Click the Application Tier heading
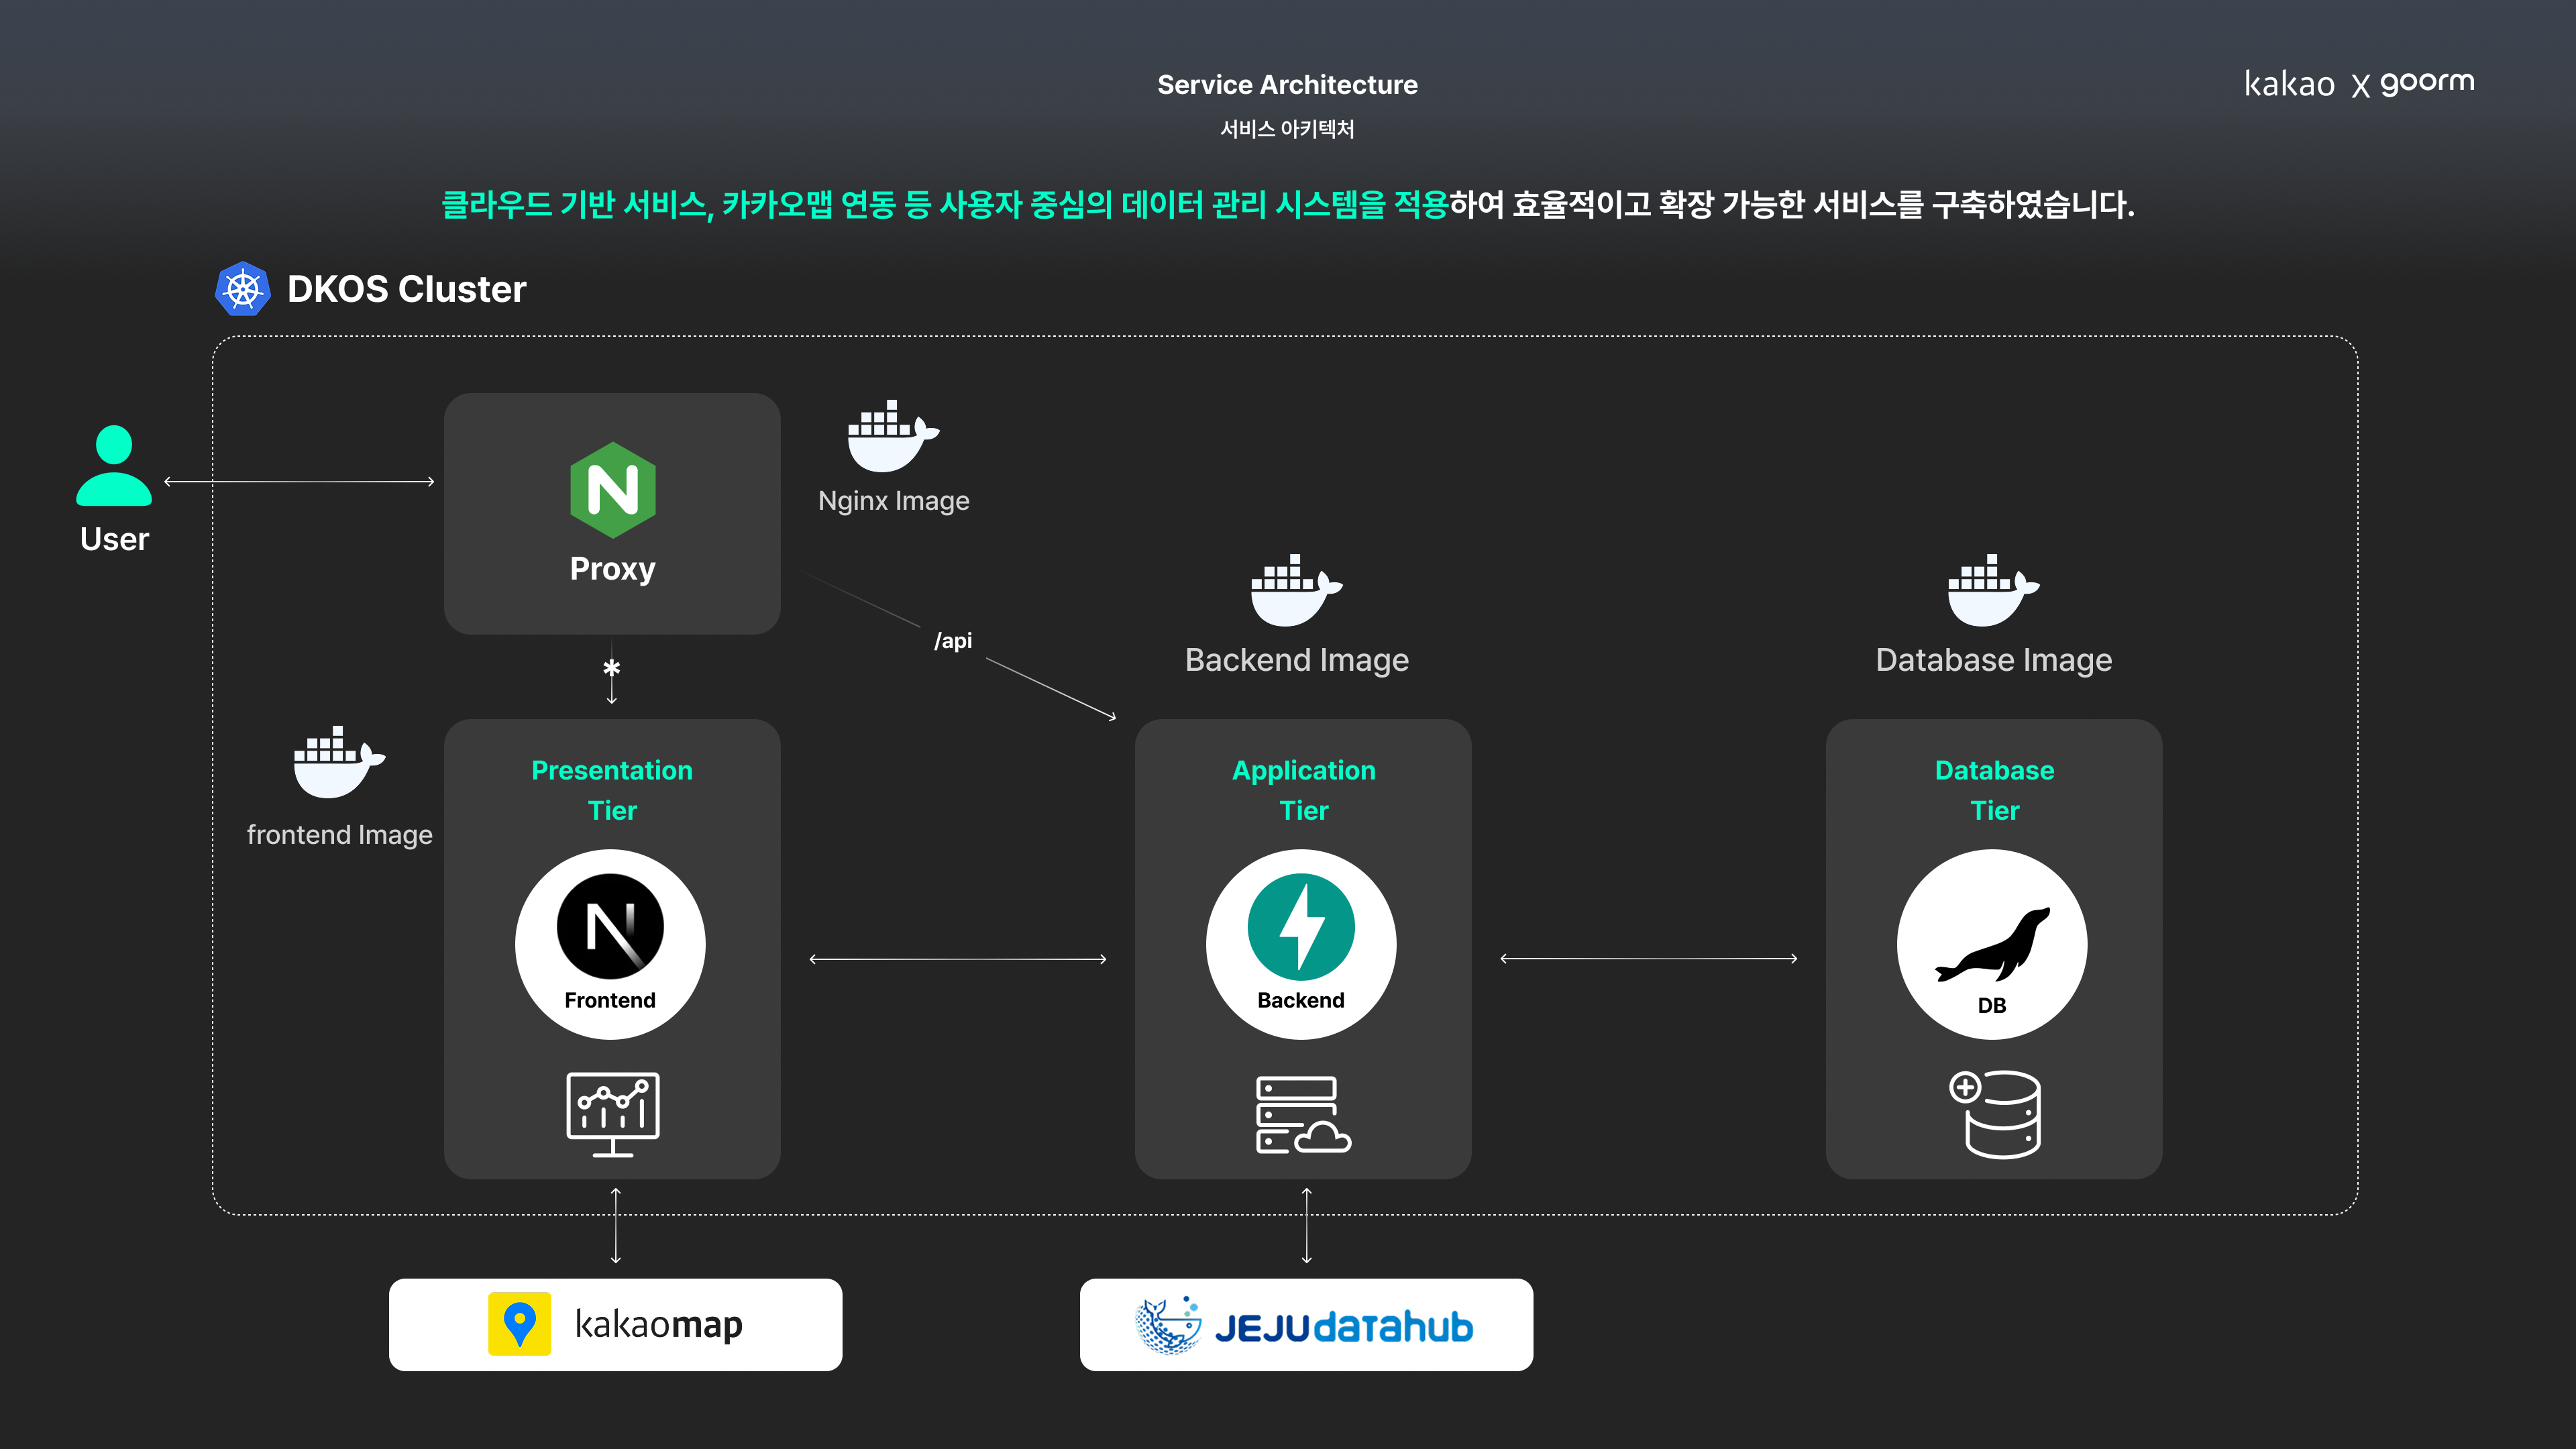 (1303, 790)
